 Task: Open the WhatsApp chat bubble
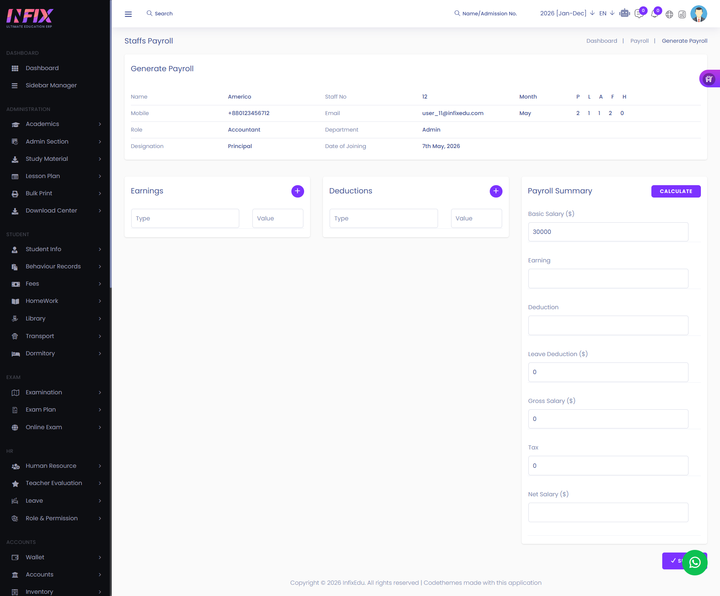[x=695, y=562]
